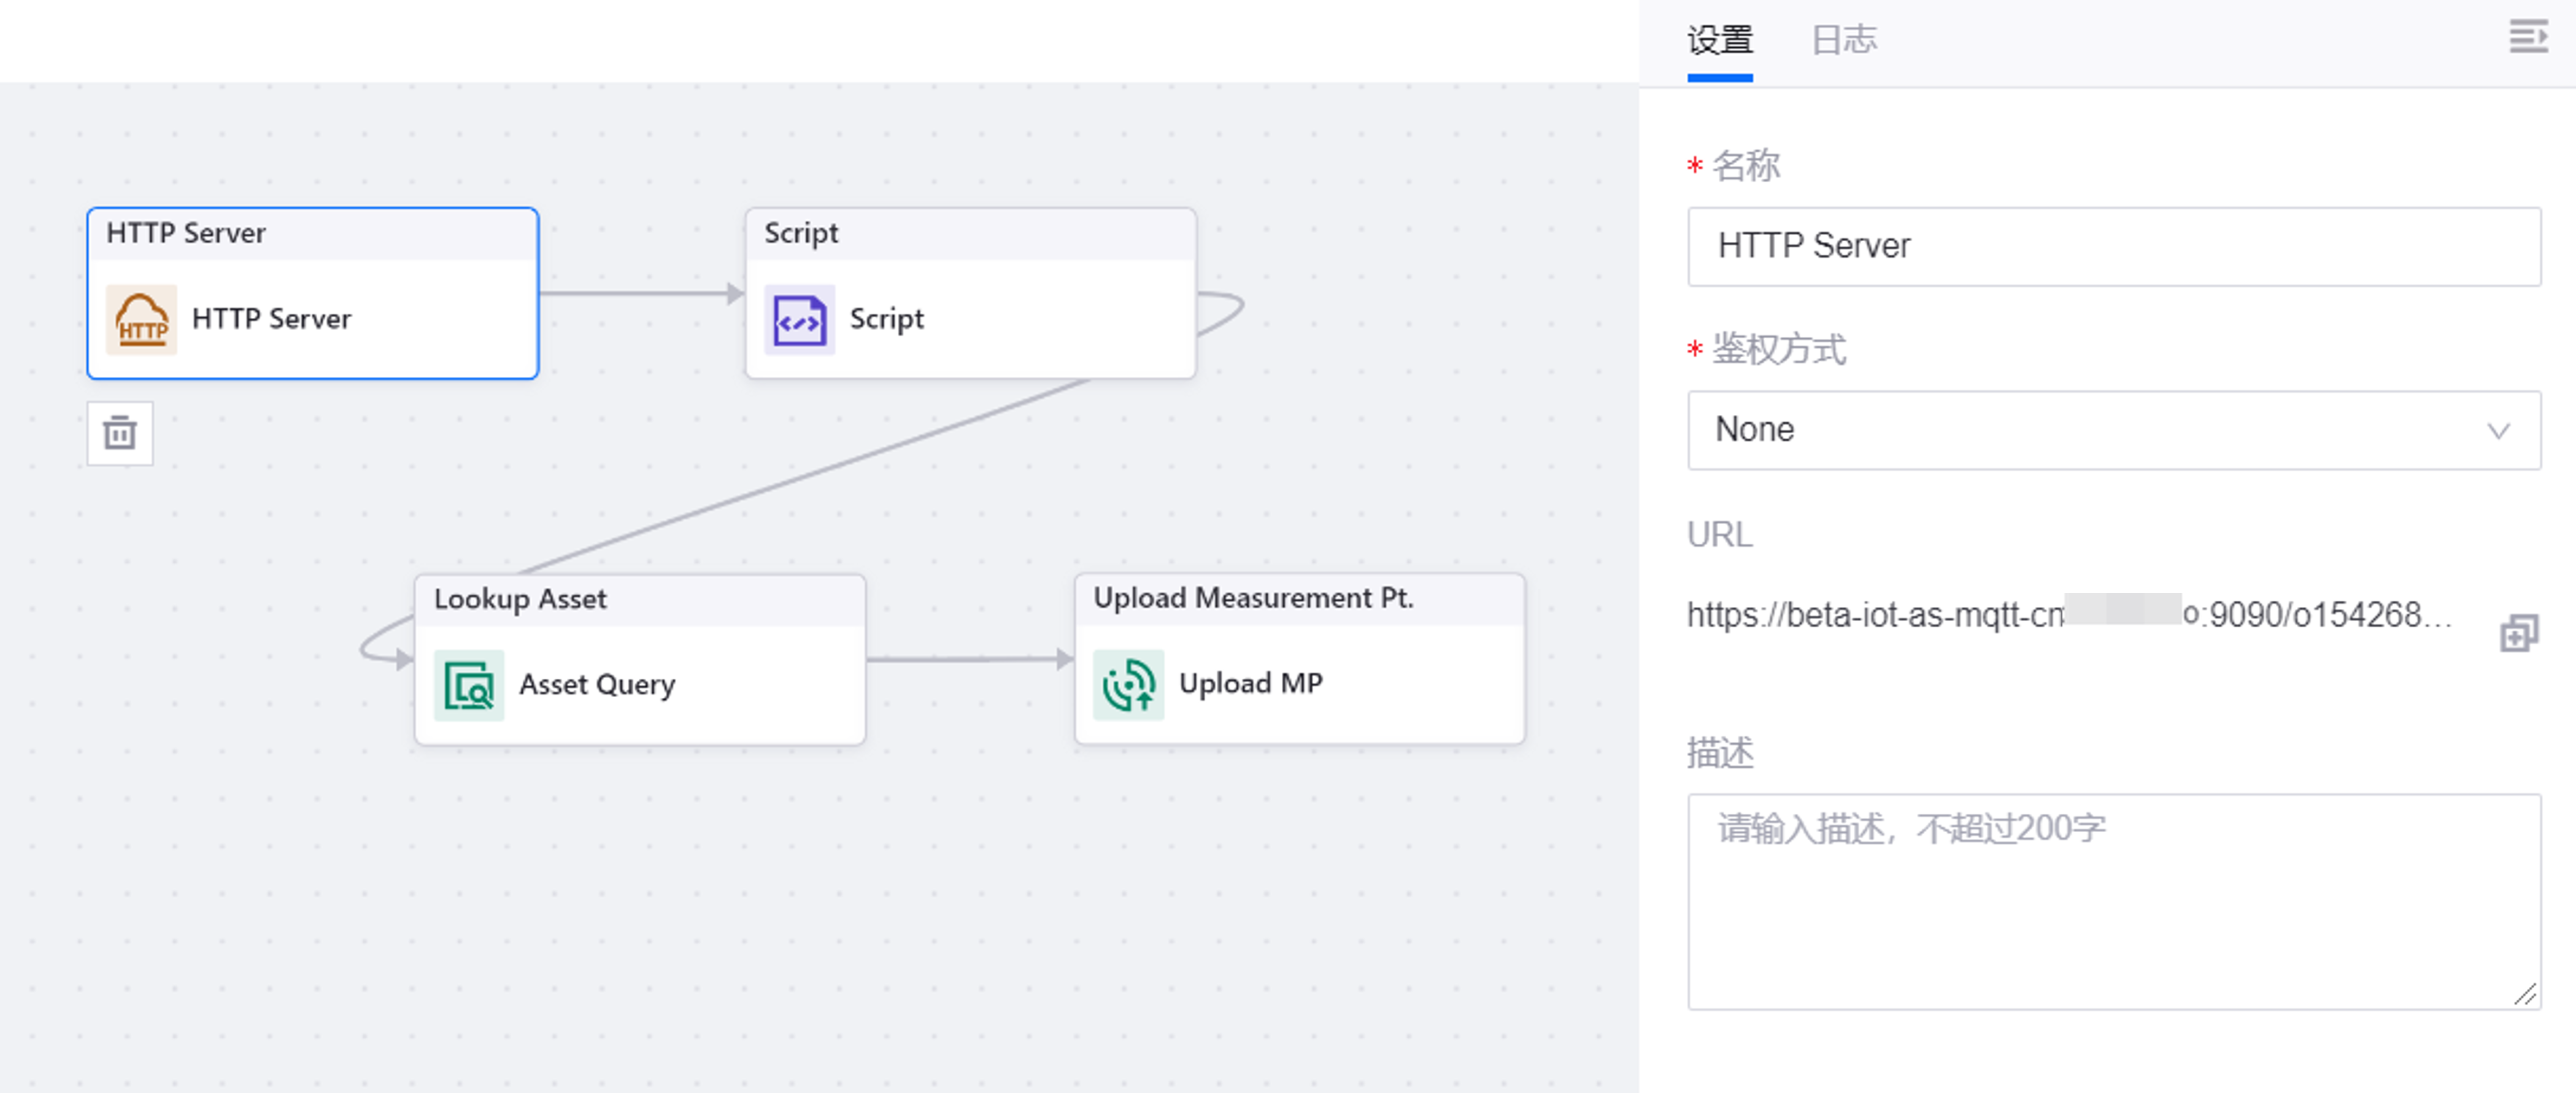Click the arrow entering Script node

[x=733, y=294]
